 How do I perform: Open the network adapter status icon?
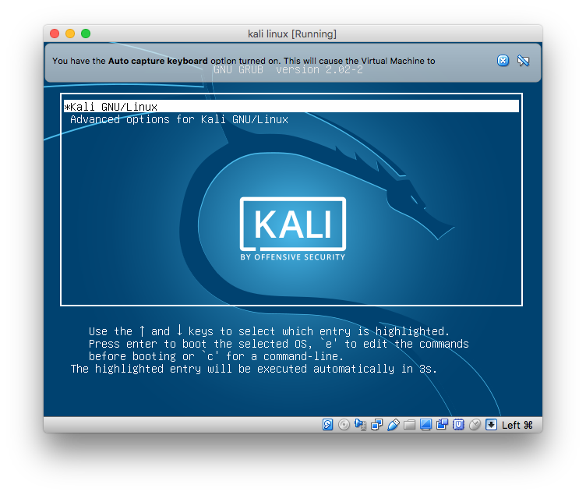(x=376, y=425)
